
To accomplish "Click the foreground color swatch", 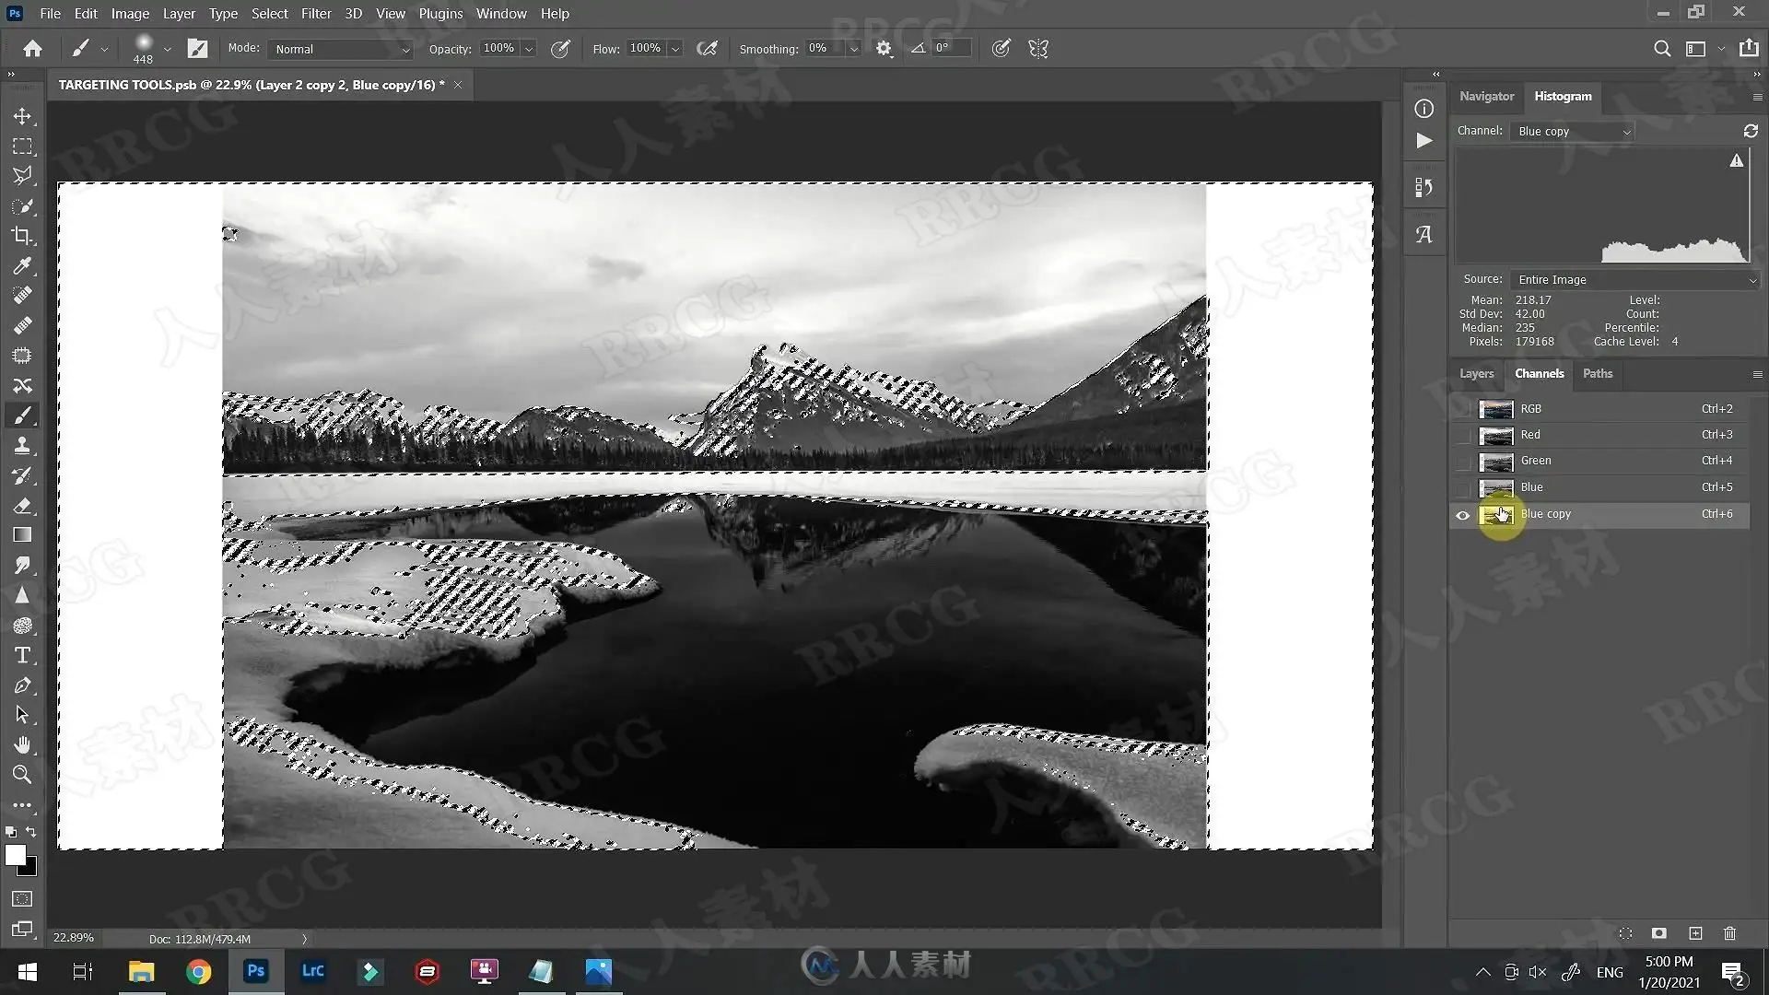I will 15,855.
